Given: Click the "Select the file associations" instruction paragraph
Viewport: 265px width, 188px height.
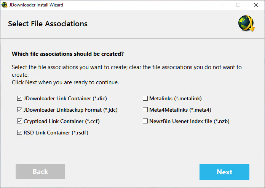Looking at the screenshot, I should coord(126,71).
